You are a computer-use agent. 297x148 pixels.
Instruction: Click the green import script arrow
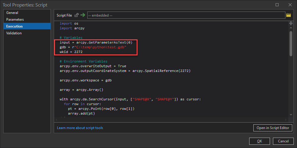[x=83, y=15]
